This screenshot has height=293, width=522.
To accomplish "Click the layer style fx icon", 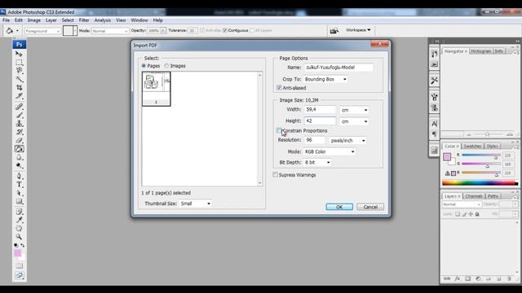I will [x=458, y=278].
